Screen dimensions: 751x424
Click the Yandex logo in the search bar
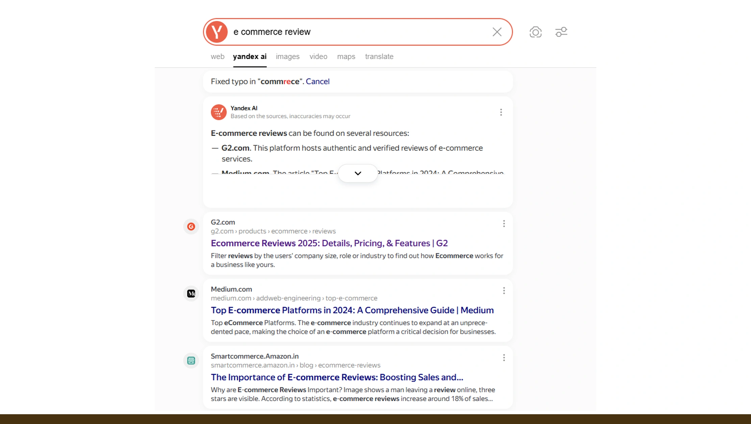218,32
